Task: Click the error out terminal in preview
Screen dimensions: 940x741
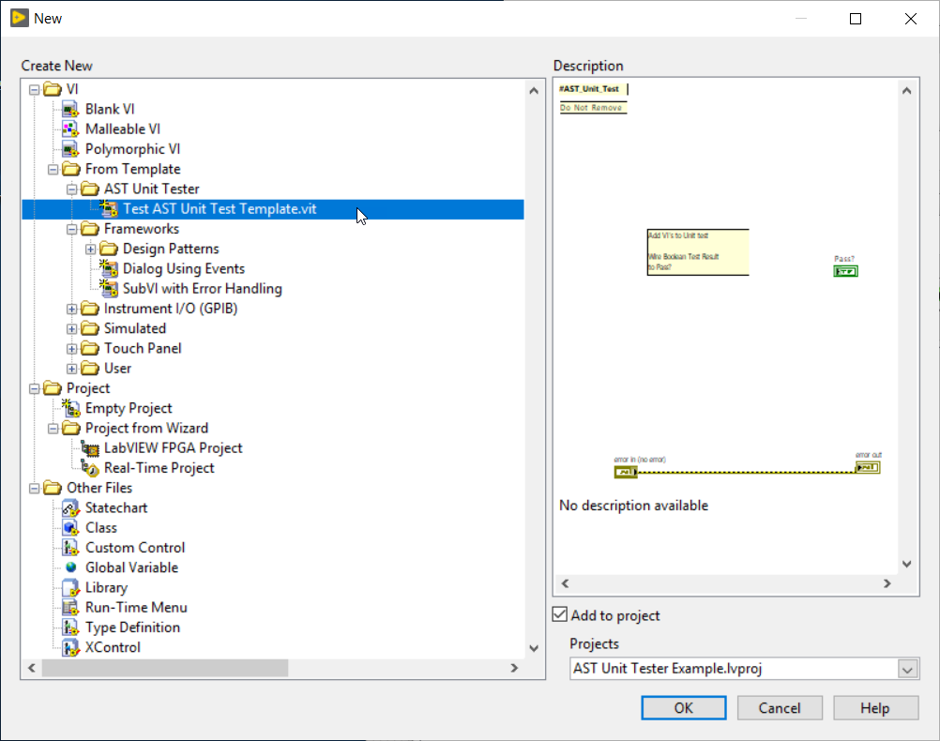Action: 868,468
